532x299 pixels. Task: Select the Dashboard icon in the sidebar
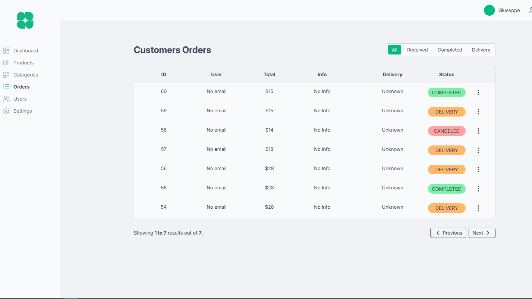pos(6,51)
